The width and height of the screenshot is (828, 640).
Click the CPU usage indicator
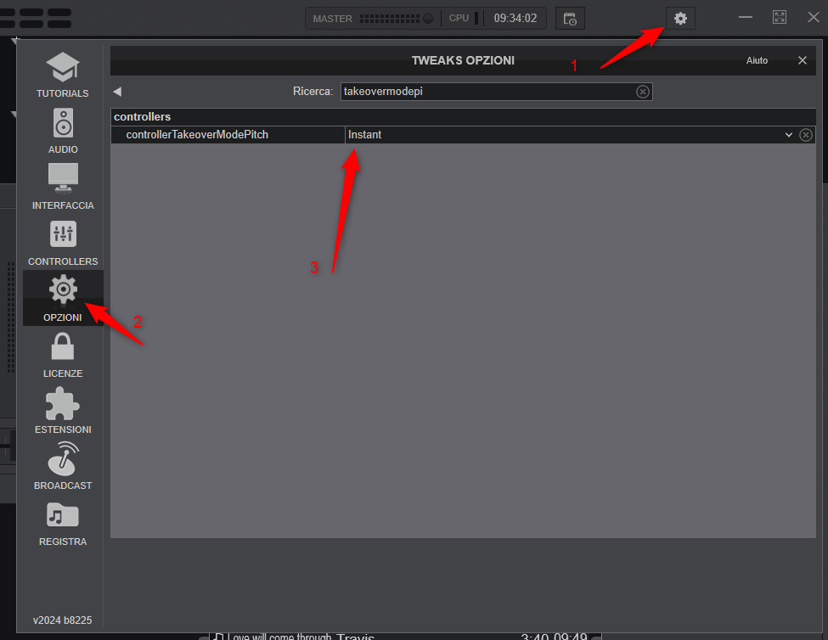point(463,19)
